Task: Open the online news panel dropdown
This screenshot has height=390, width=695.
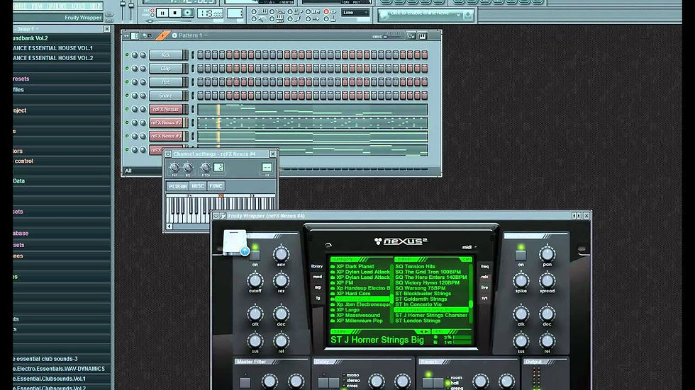Action: [458, 15]
